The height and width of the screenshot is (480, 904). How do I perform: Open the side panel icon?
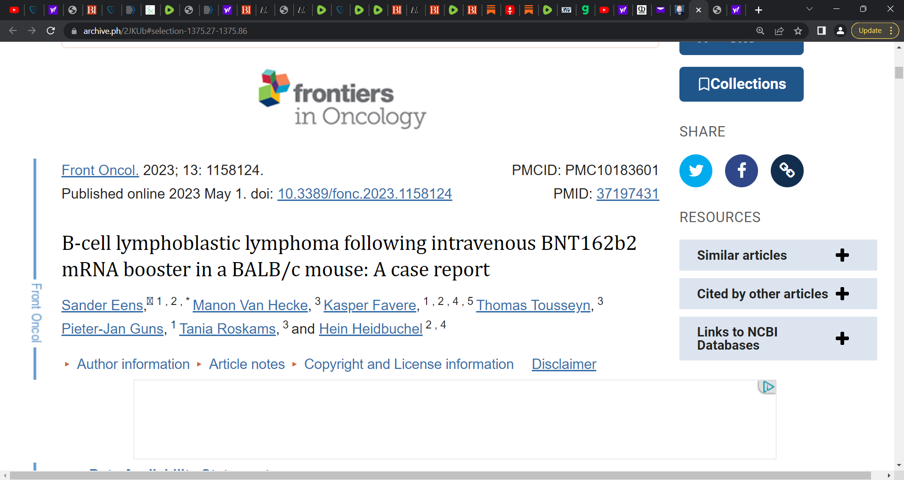(x=822, y=31)
